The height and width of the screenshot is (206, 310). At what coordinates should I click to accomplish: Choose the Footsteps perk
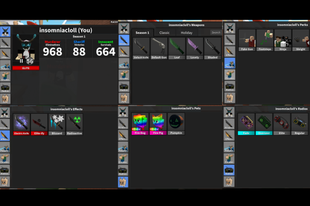(265, 40)
